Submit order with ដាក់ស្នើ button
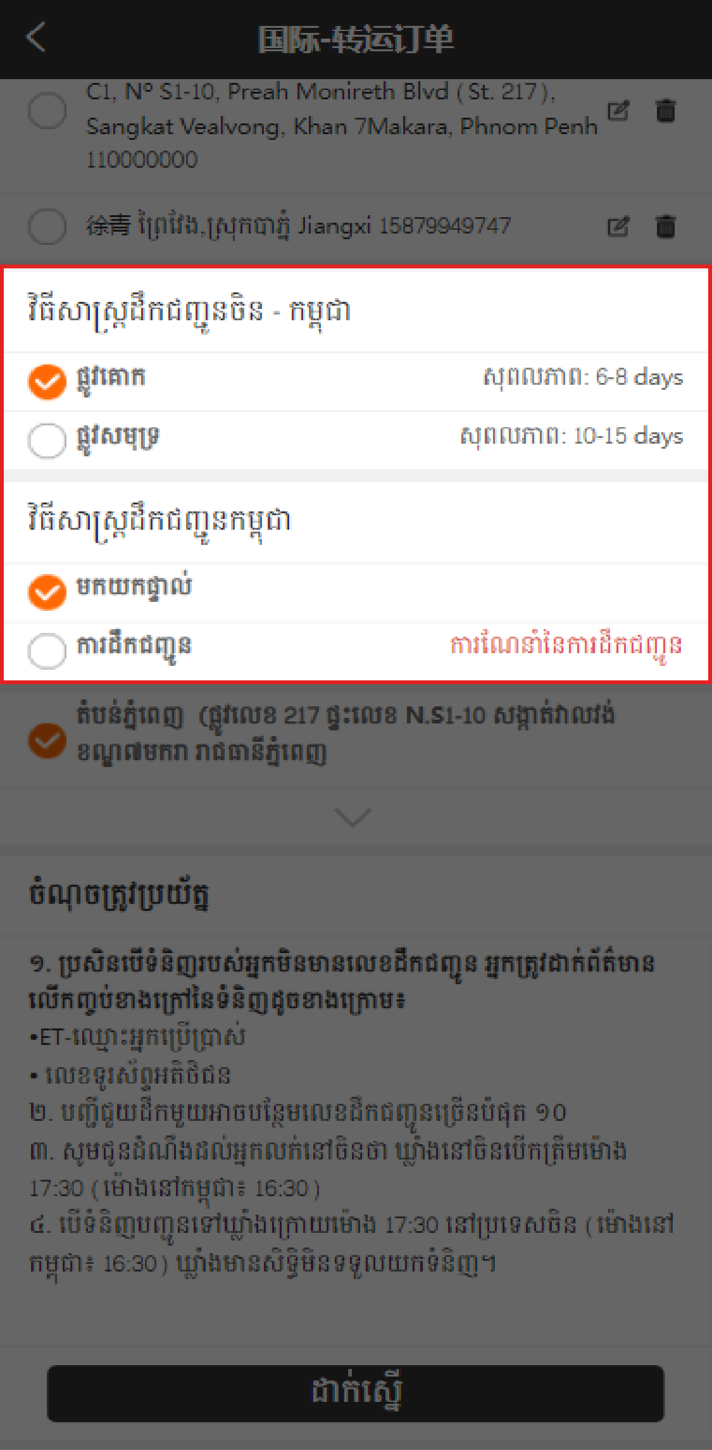The height and width of the screenshot is (1450, 712). coord(356,1393)
